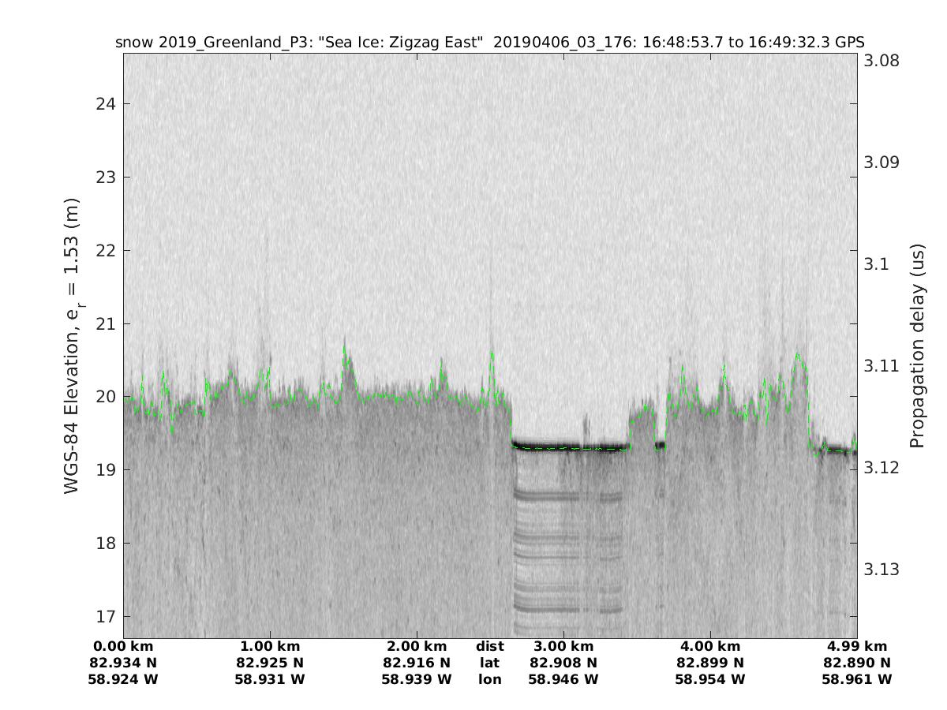This screenshot has width=947, height=710.
Task: Click the flat dark reflector near 3.00 km
Action: (568, 446)
